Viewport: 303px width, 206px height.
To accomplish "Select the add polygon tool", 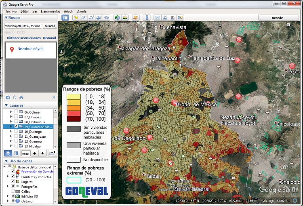I will pyautogui.click(x=84, y=18).
